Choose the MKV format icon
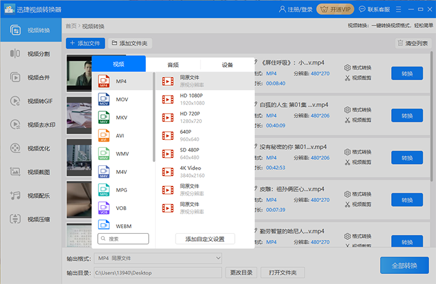 (103, 117)
